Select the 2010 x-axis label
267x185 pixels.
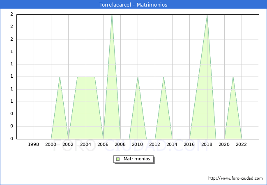[138, 144]
